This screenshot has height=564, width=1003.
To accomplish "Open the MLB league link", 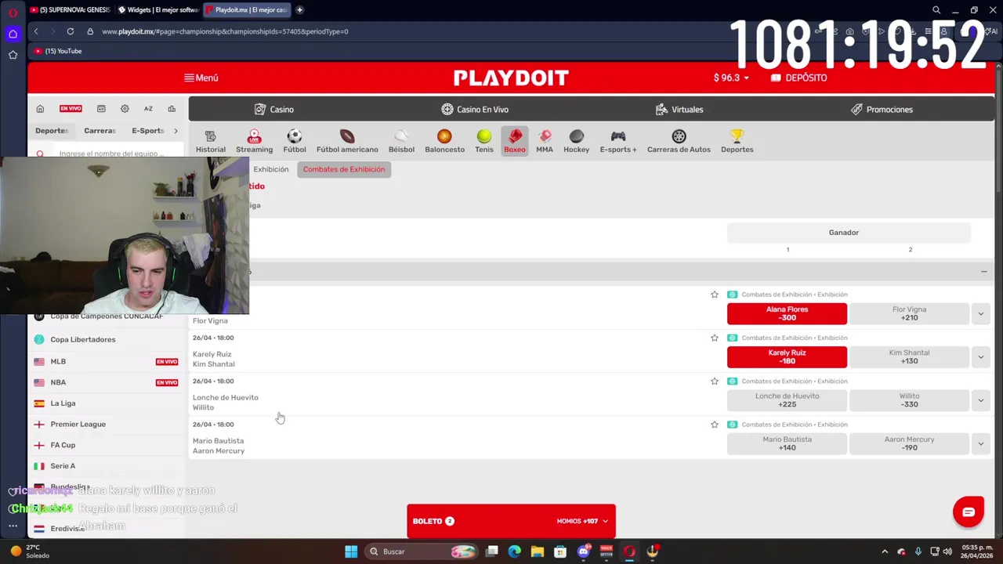I will pyautogui.click(x=58, y=362).
